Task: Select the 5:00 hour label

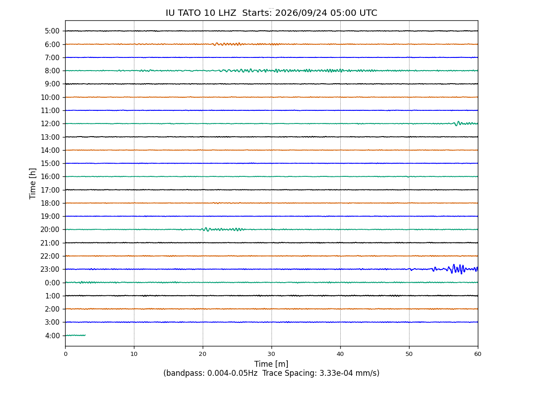Action: [x=52, y=31]
